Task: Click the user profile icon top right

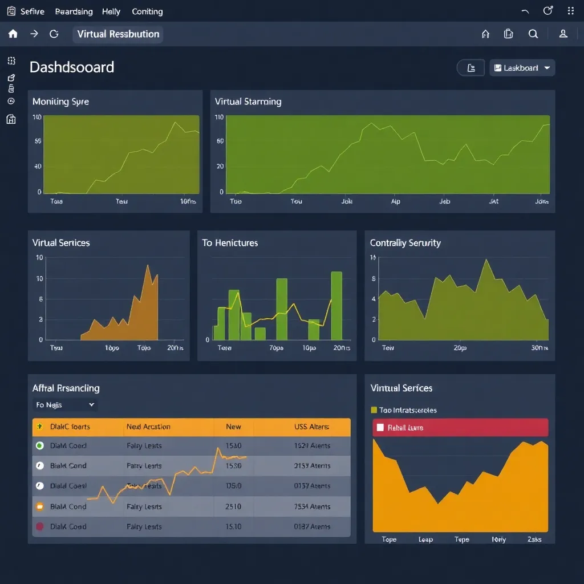Action: 562,34
